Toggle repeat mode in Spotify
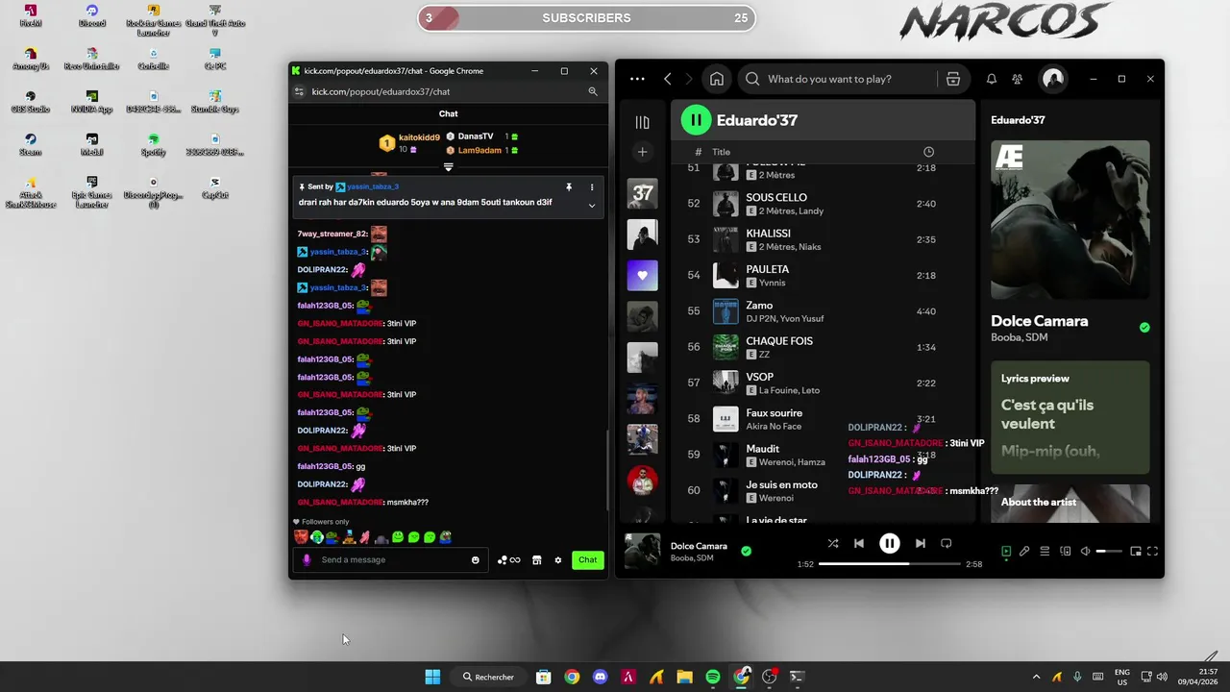The width and height of the screenshot is (1230, 692). tap(947, 543)
